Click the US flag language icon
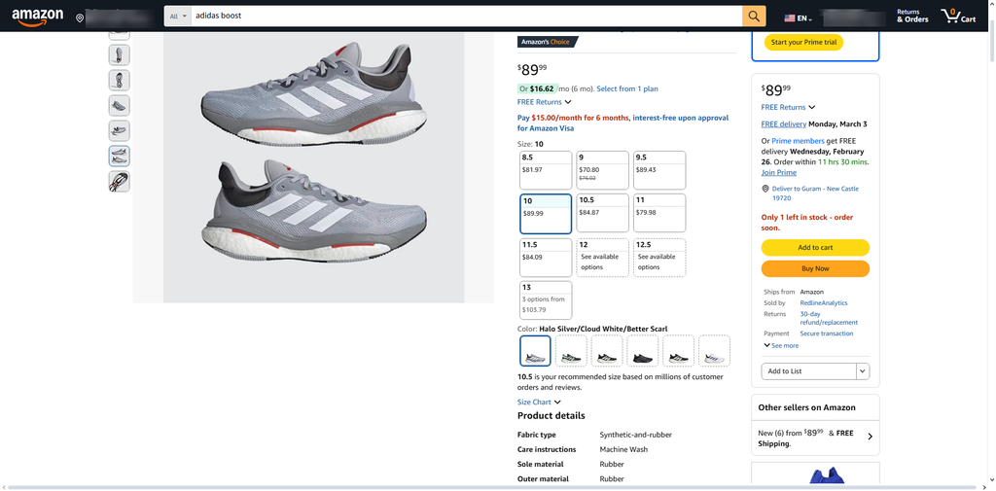The width and height of the screenshot is (996, 491). [x=790, y=18]
